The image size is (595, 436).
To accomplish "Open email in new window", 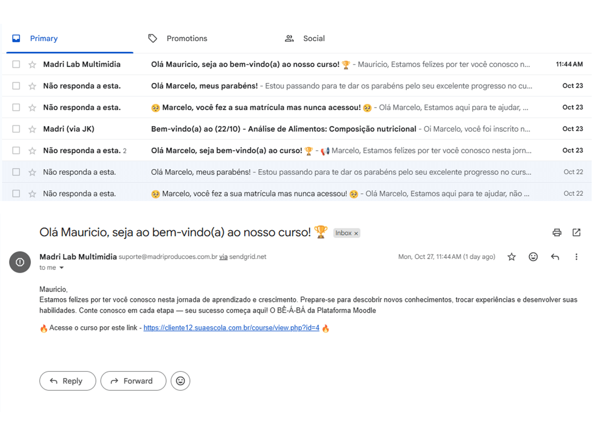I will tap(576, 233).
